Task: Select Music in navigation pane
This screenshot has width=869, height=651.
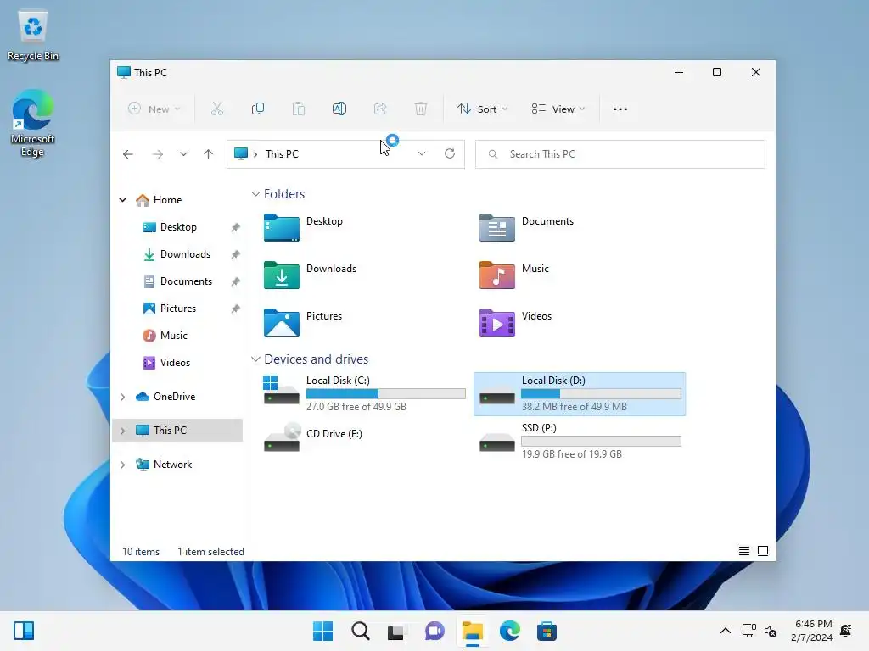Action: tap(173, 336)
